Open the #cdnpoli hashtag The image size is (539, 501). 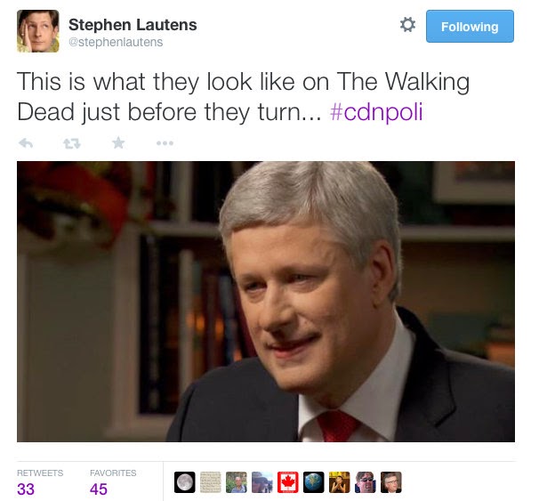(x=376, y=112)
